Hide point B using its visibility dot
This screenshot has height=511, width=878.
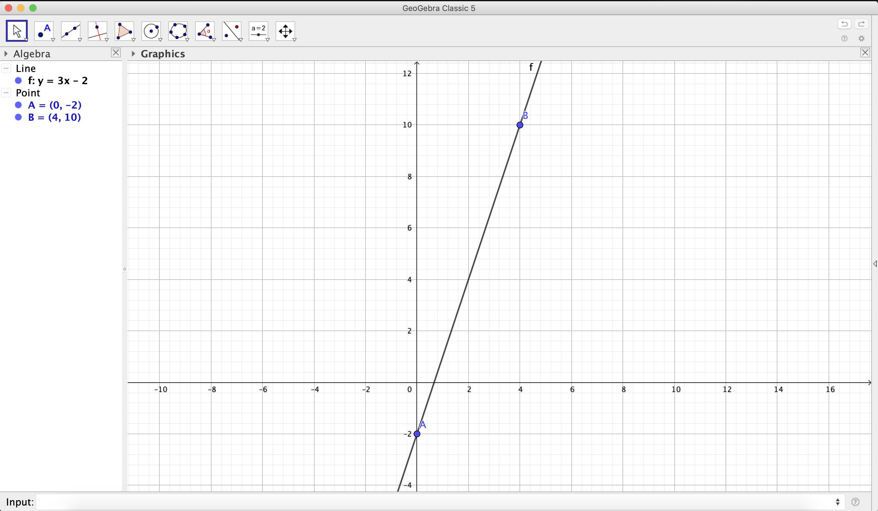pyautogui.click(x=19, y=117)
